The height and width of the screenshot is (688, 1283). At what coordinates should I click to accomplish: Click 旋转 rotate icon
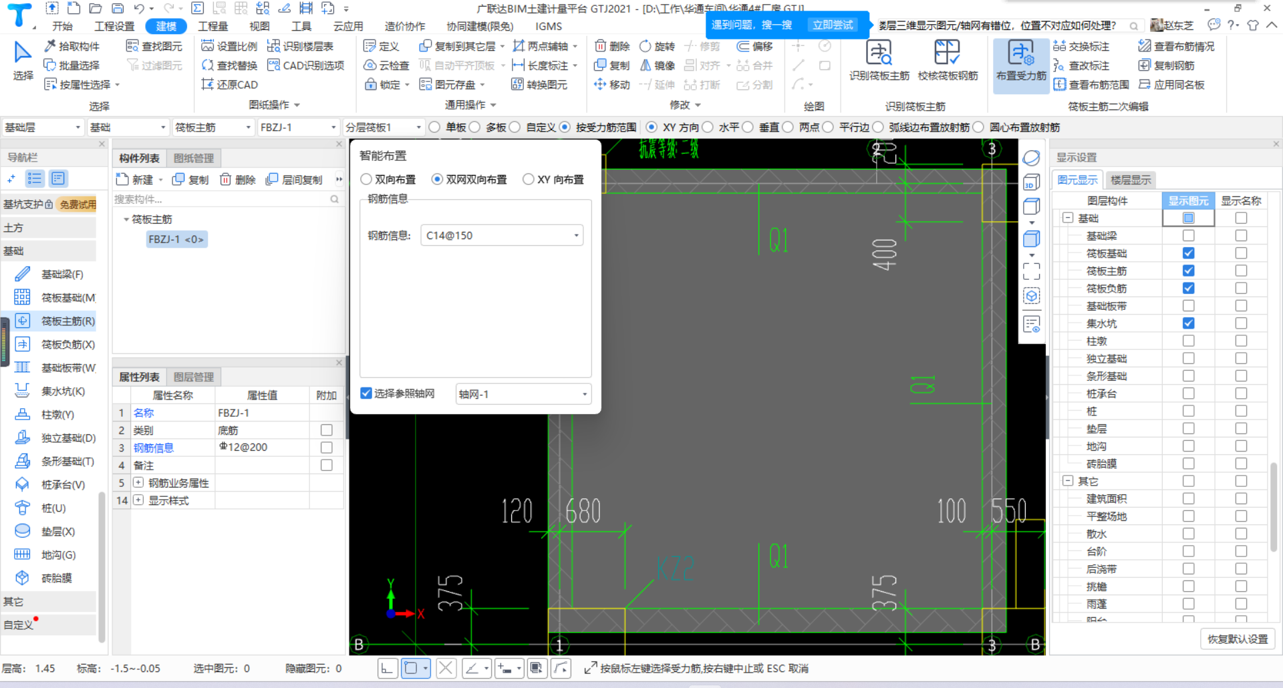tap(646, 46)
